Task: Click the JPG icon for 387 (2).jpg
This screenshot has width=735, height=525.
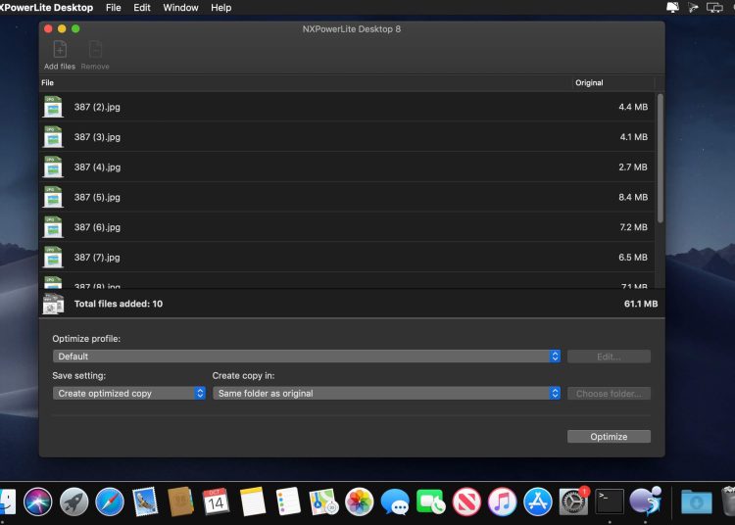Action: pos(53,107)
